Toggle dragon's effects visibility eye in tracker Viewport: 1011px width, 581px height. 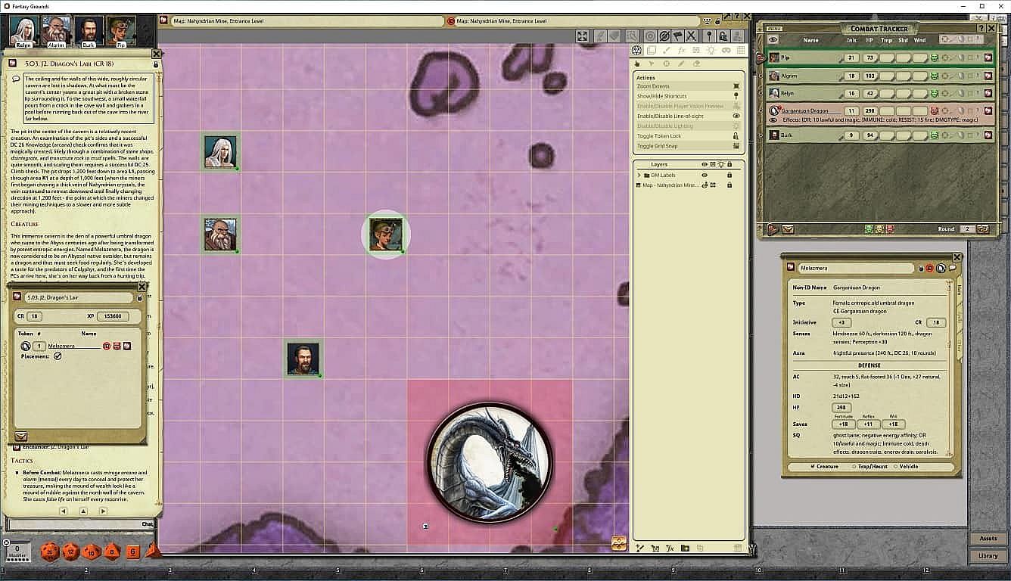coord(774,120)
